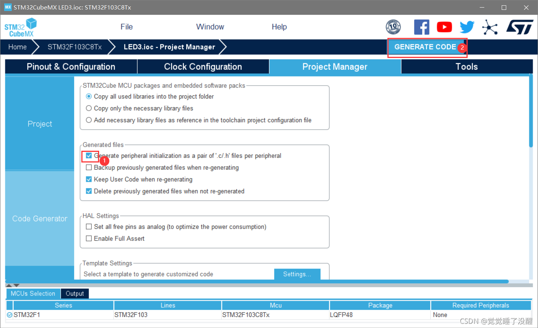Select the STM32F103C8Tx Mcu table cell
This screenshot has height=328, width=538.
[275, 315]
